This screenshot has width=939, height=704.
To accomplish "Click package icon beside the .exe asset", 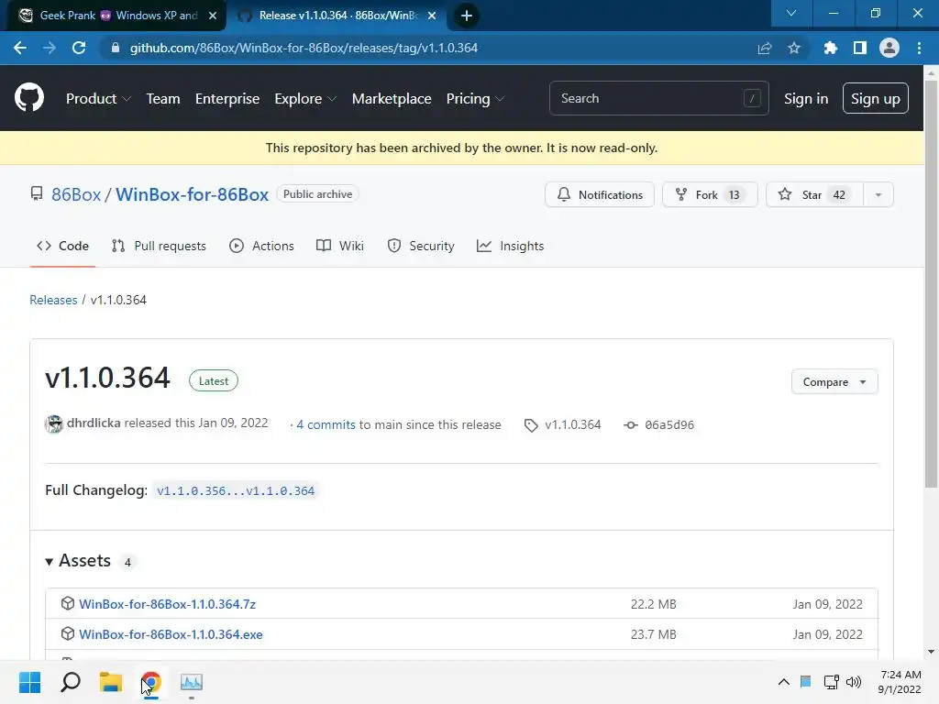I will [x=68, y=634].
